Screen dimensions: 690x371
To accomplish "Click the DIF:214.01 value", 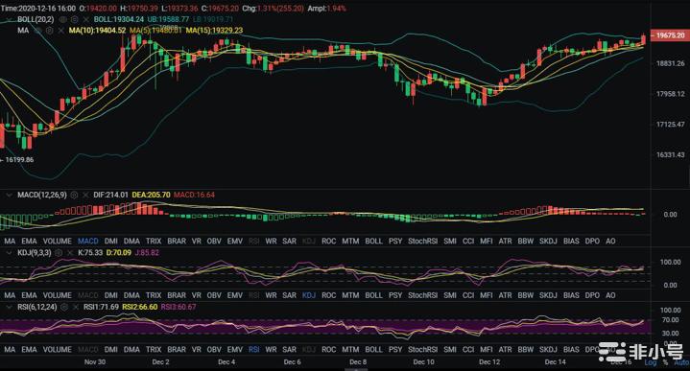I will [110, 195].
